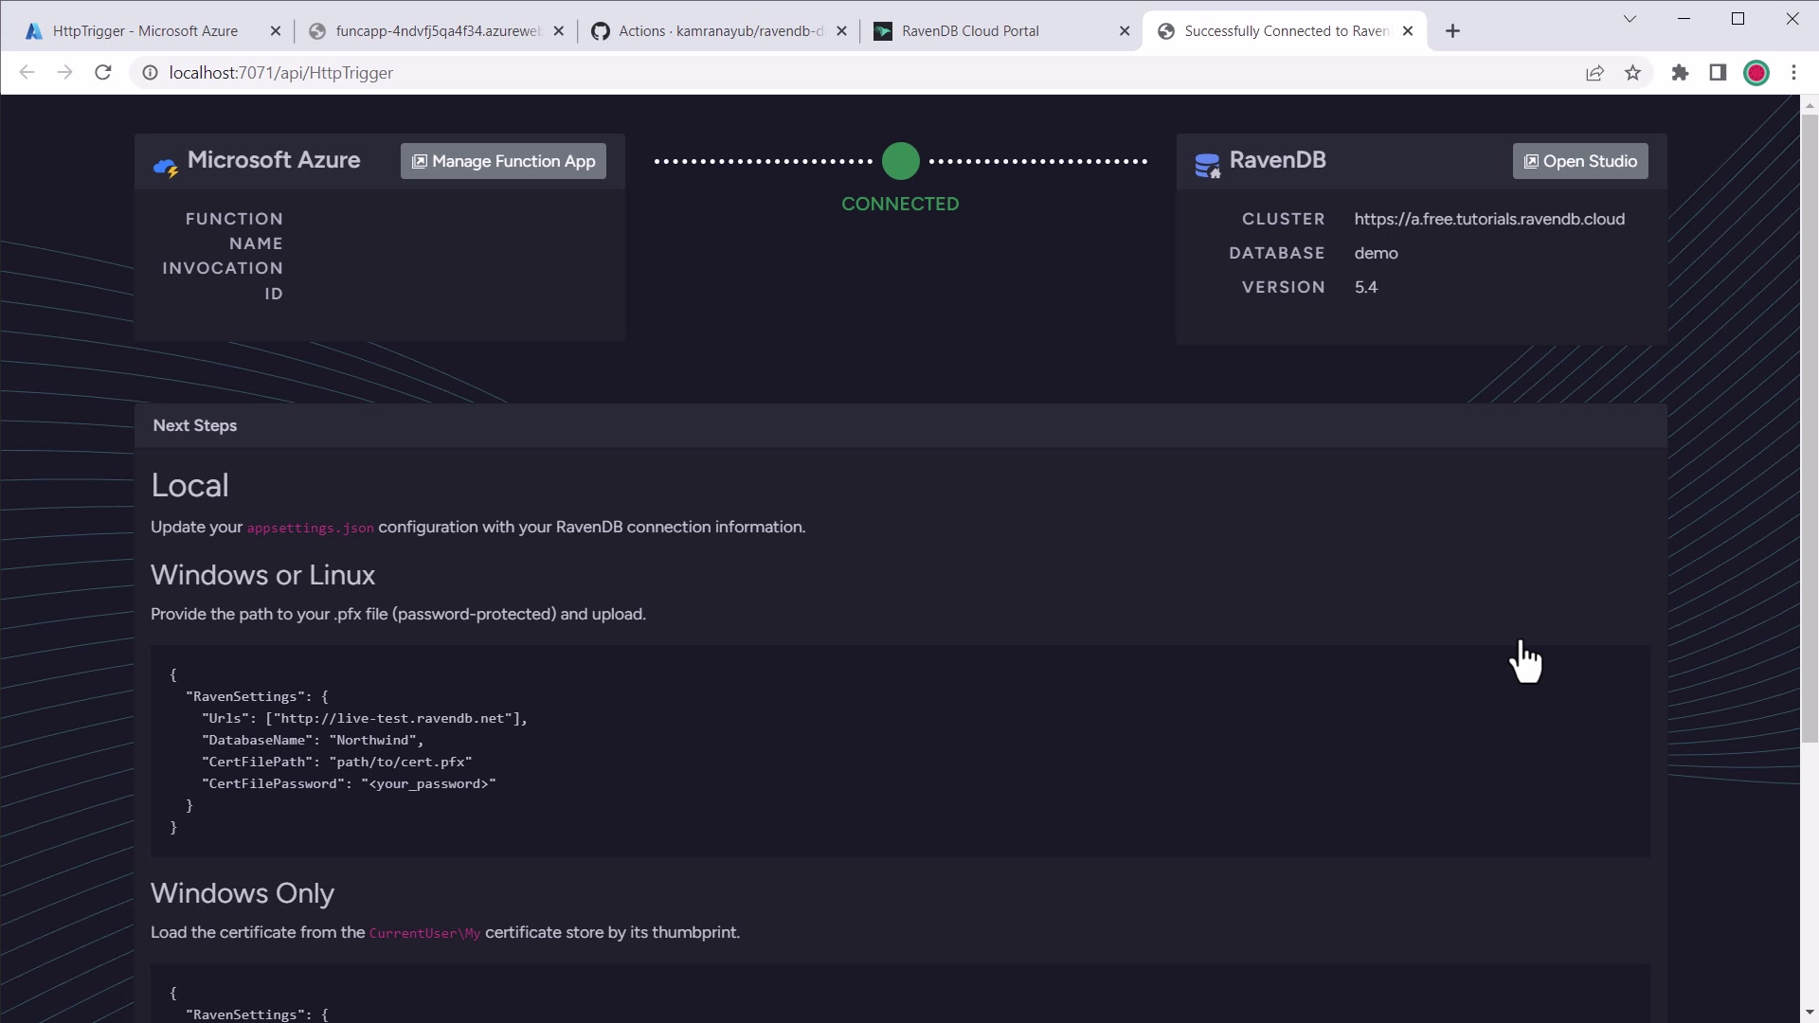Viewport: 1819px width, 1023px height.
Task: Click the green connected status circle
Action: pos(900,161)
